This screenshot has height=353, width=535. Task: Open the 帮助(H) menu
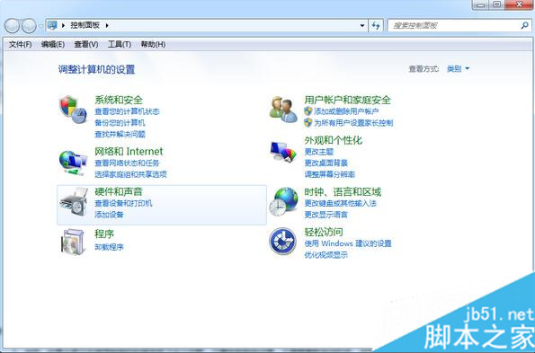[x=153, y=44]
